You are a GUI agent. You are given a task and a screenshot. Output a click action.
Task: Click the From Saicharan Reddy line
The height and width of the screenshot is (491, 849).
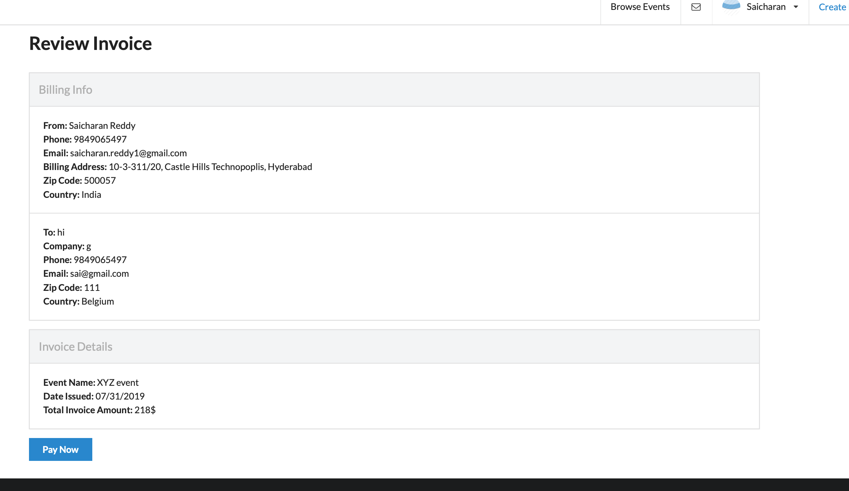[89, 126]
